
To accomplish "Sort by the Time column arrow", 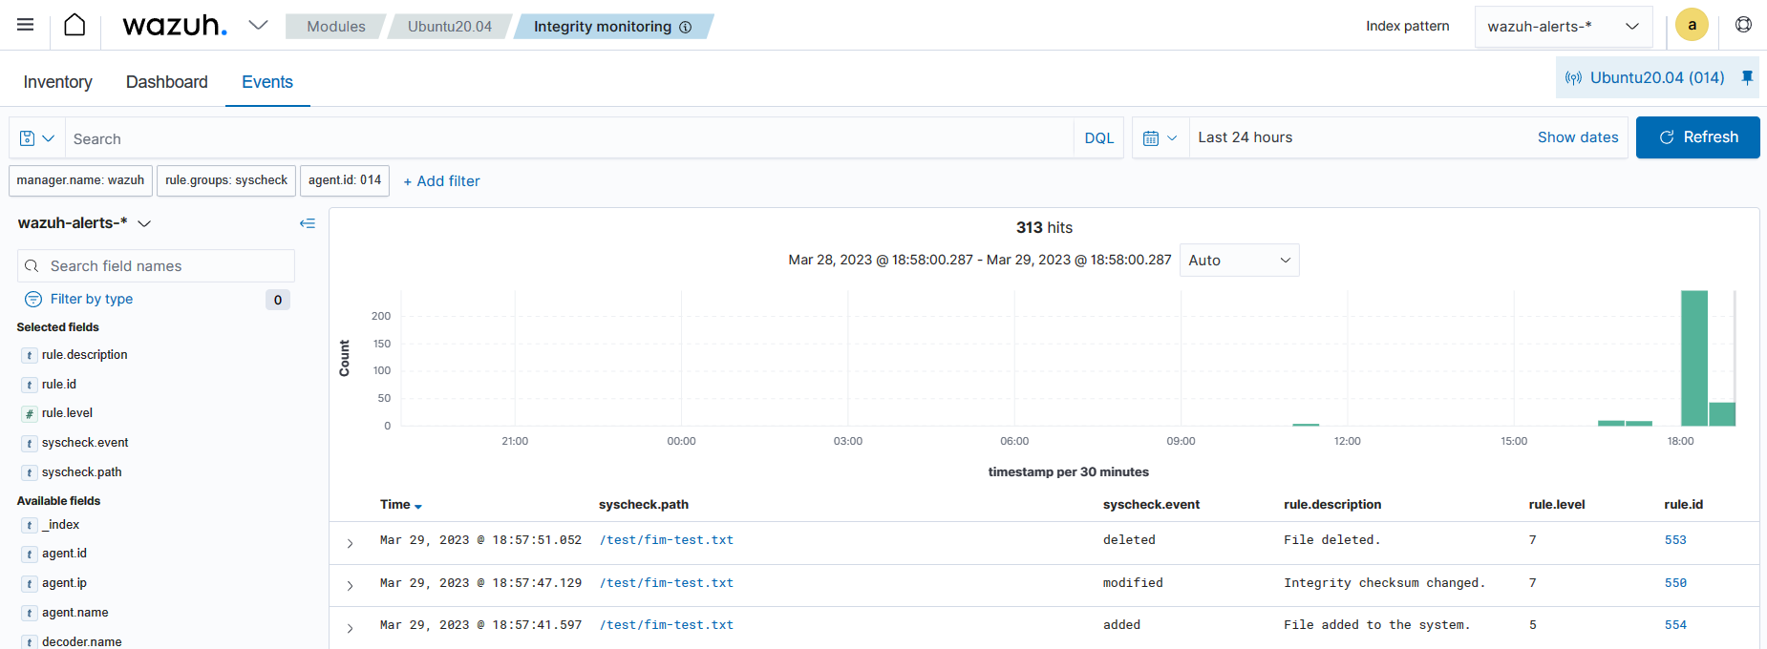I will click(x=418, y=506).
